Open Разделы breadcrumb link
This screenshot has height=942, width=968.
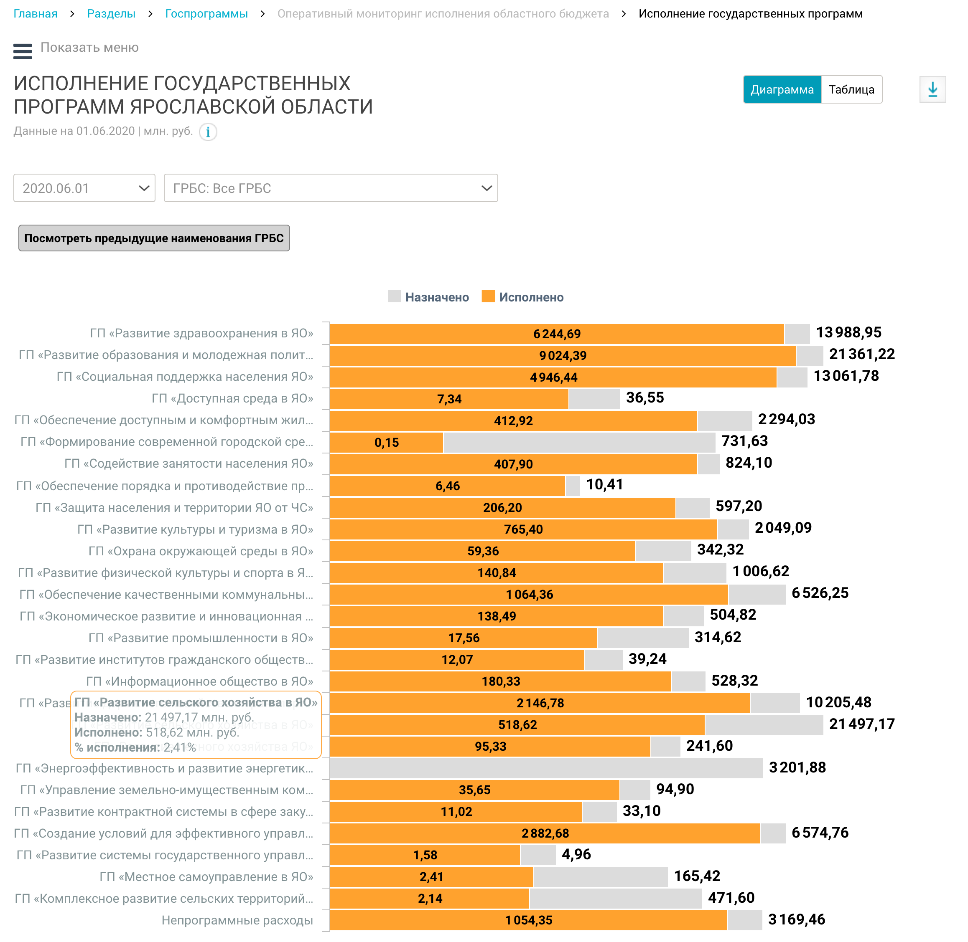click(111, 14)
